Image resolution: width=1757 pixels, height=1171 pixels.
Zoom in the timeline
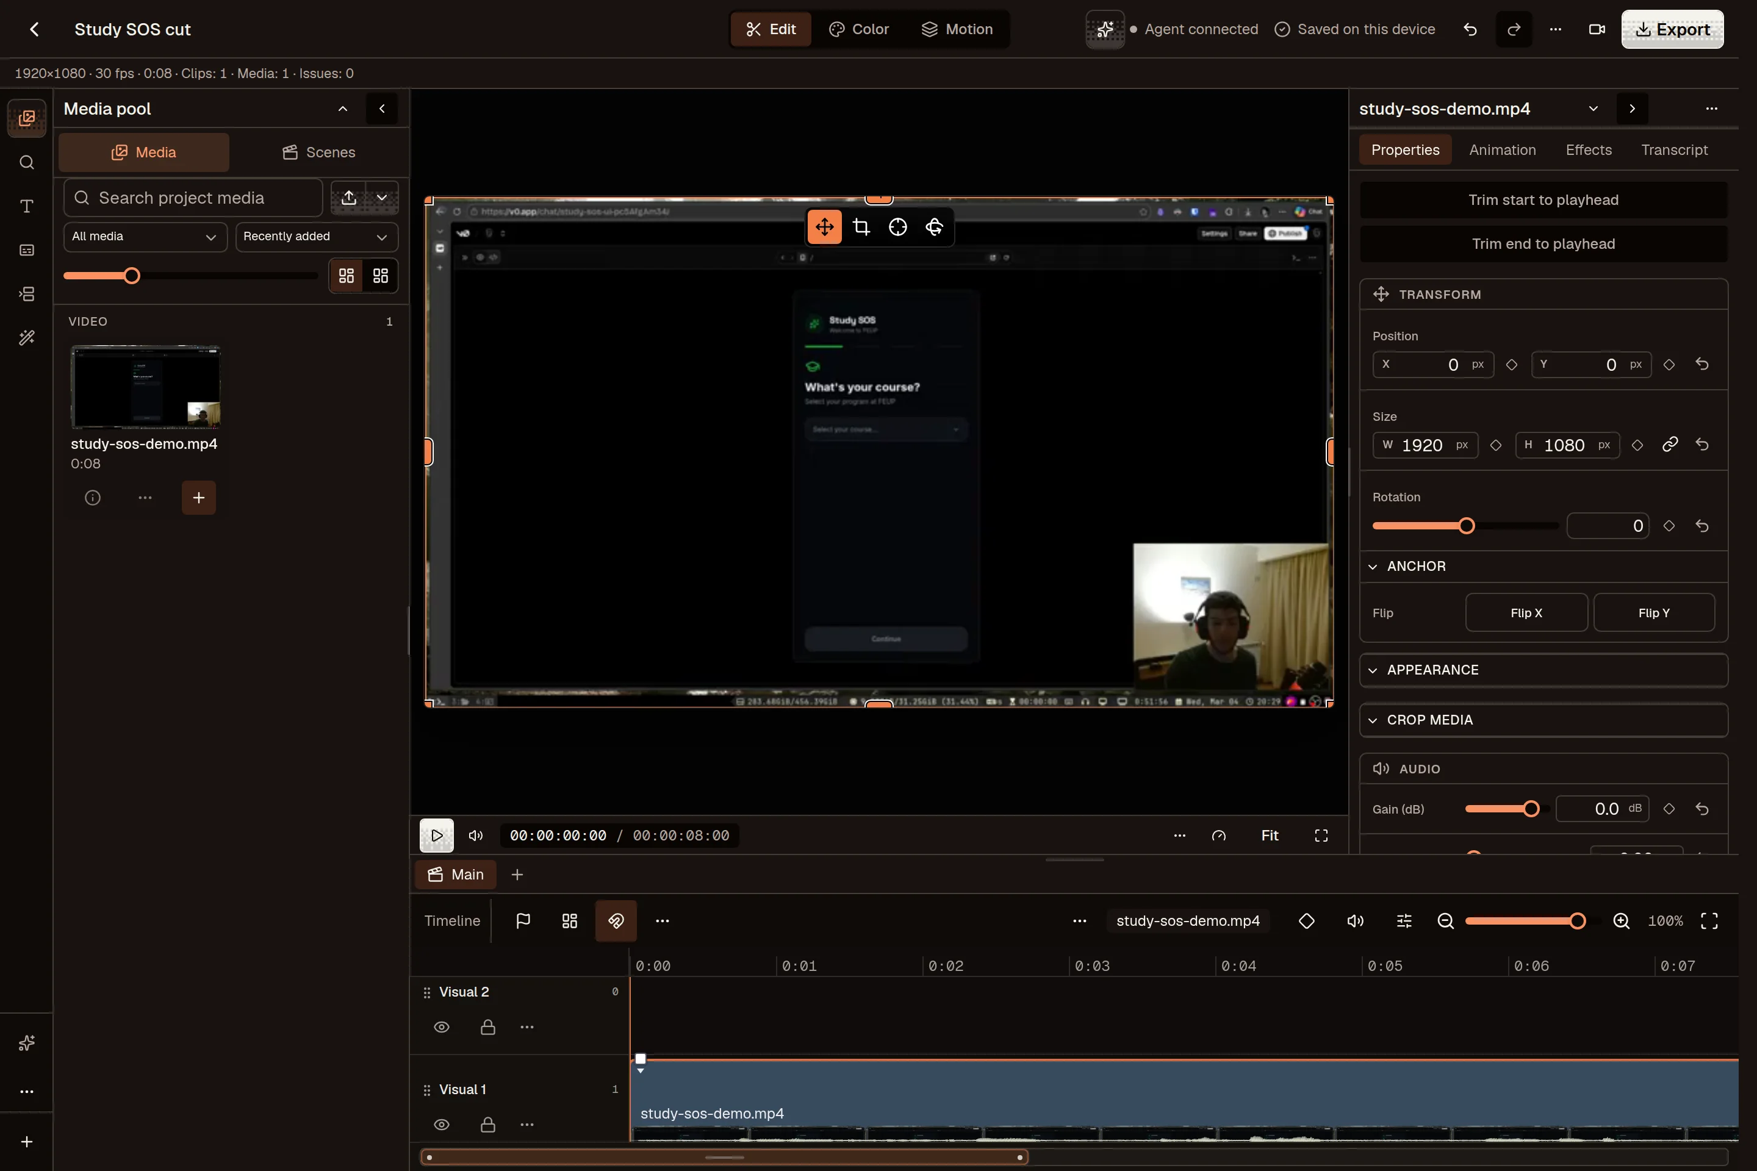[1621, 921]
